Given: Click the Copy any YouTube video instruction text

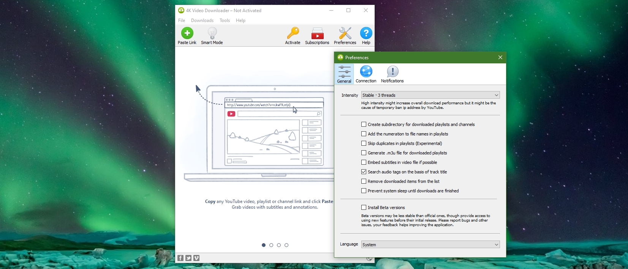Looking at the screenshot, I should tap(269, 201).
